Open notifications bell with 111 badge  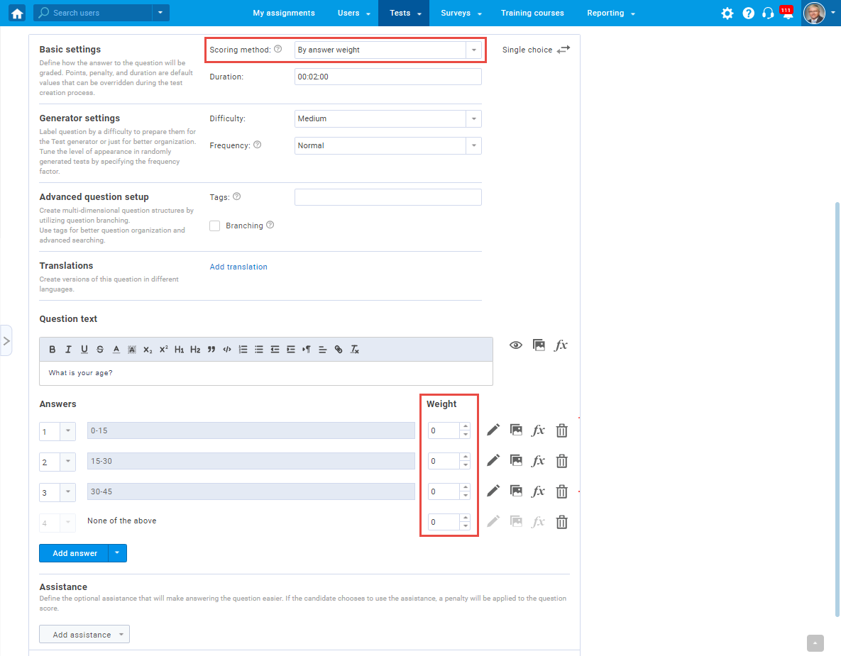coord(787,13)
